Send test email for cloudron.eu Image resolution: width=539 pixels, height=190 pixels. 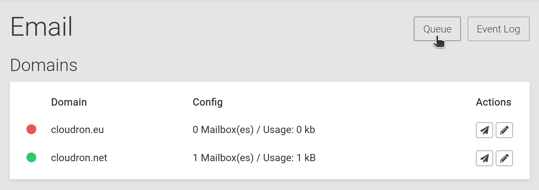[x=484, y=130]
